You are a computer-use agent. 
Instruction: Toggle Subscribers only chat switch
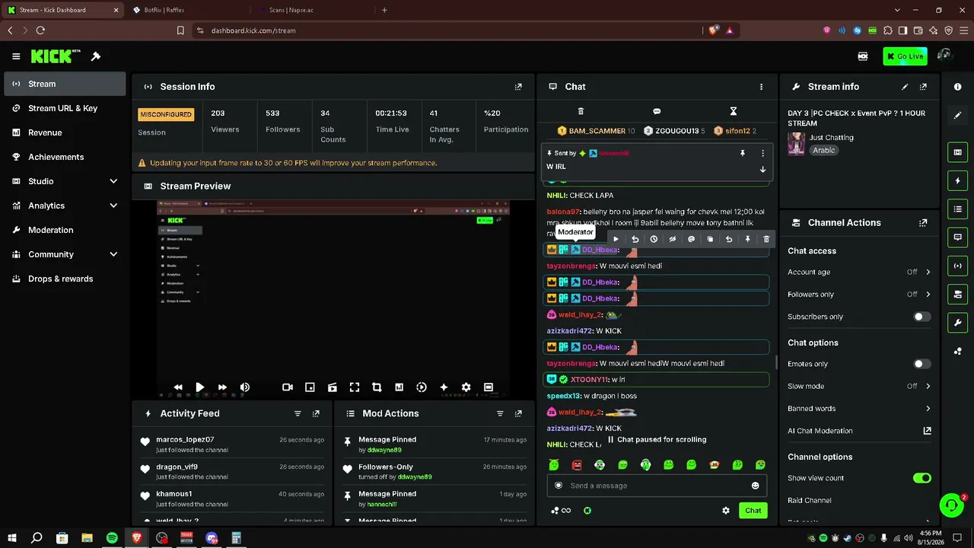point(921,317)
